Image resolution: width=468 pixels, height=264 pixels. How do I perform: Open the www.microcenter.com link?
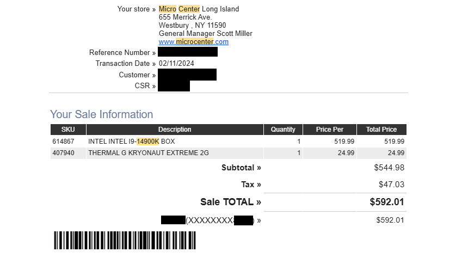pos(193,42)
